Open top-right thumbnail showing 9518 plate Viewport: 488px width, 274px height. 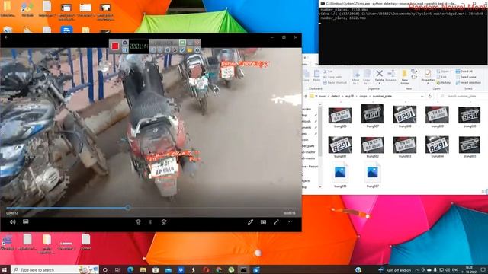(x=470, y=115)
